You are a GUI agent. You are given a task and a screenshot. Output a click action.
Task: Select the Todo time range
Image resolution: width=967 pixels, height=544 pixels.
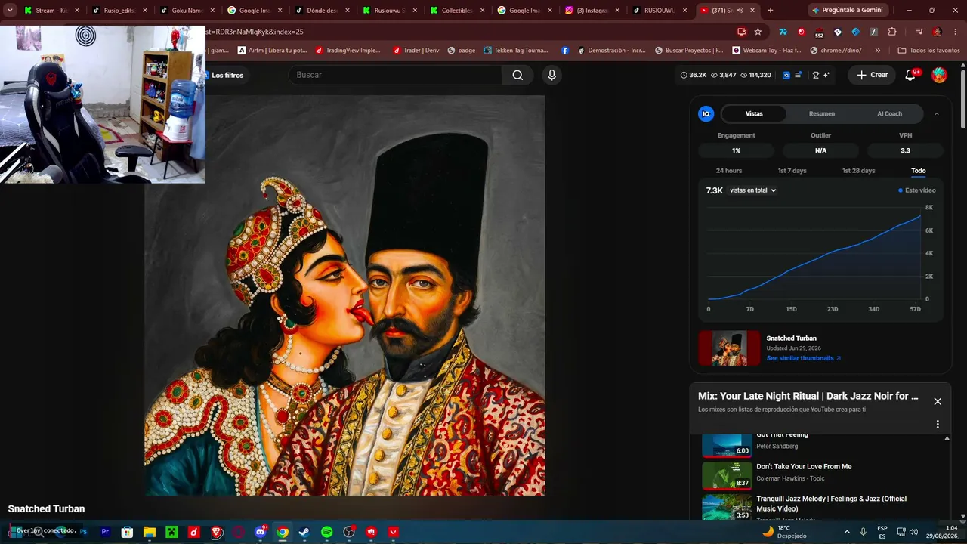919,171
